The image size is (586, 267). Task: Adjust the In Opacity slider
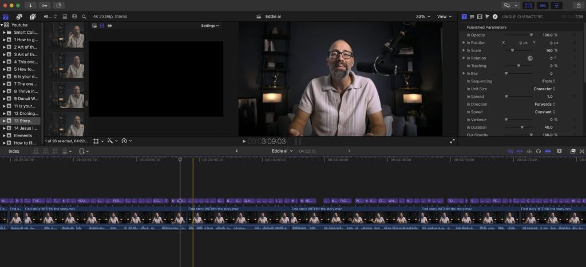[x=531, y=35]
